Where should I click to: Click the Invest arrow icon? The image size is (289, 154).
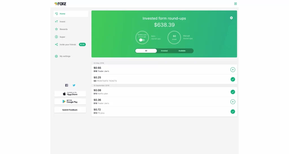pyautogui.click(x=56, y=21)
